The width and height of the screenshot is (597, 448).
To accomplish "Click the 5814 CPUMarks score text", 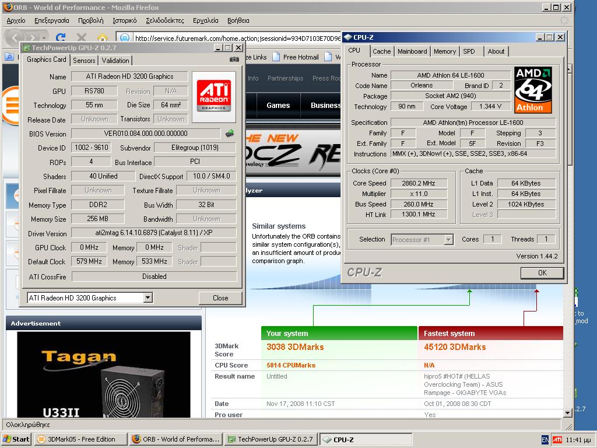I will (x=291, y=365).
